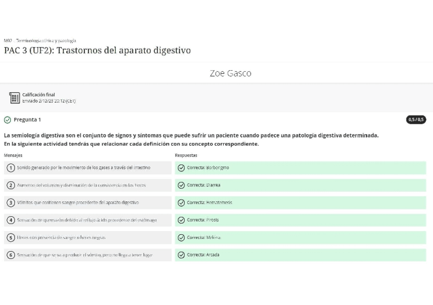Click the green check icon beside Pregunta 1
This screenshot has width=433, height=305.
[x=7, y=120]
